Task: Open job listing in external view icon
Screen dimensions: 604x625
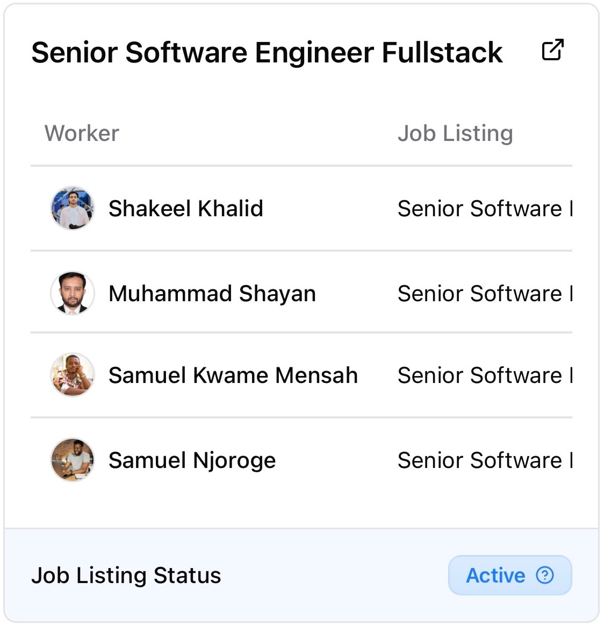Action: click(552, 50)
